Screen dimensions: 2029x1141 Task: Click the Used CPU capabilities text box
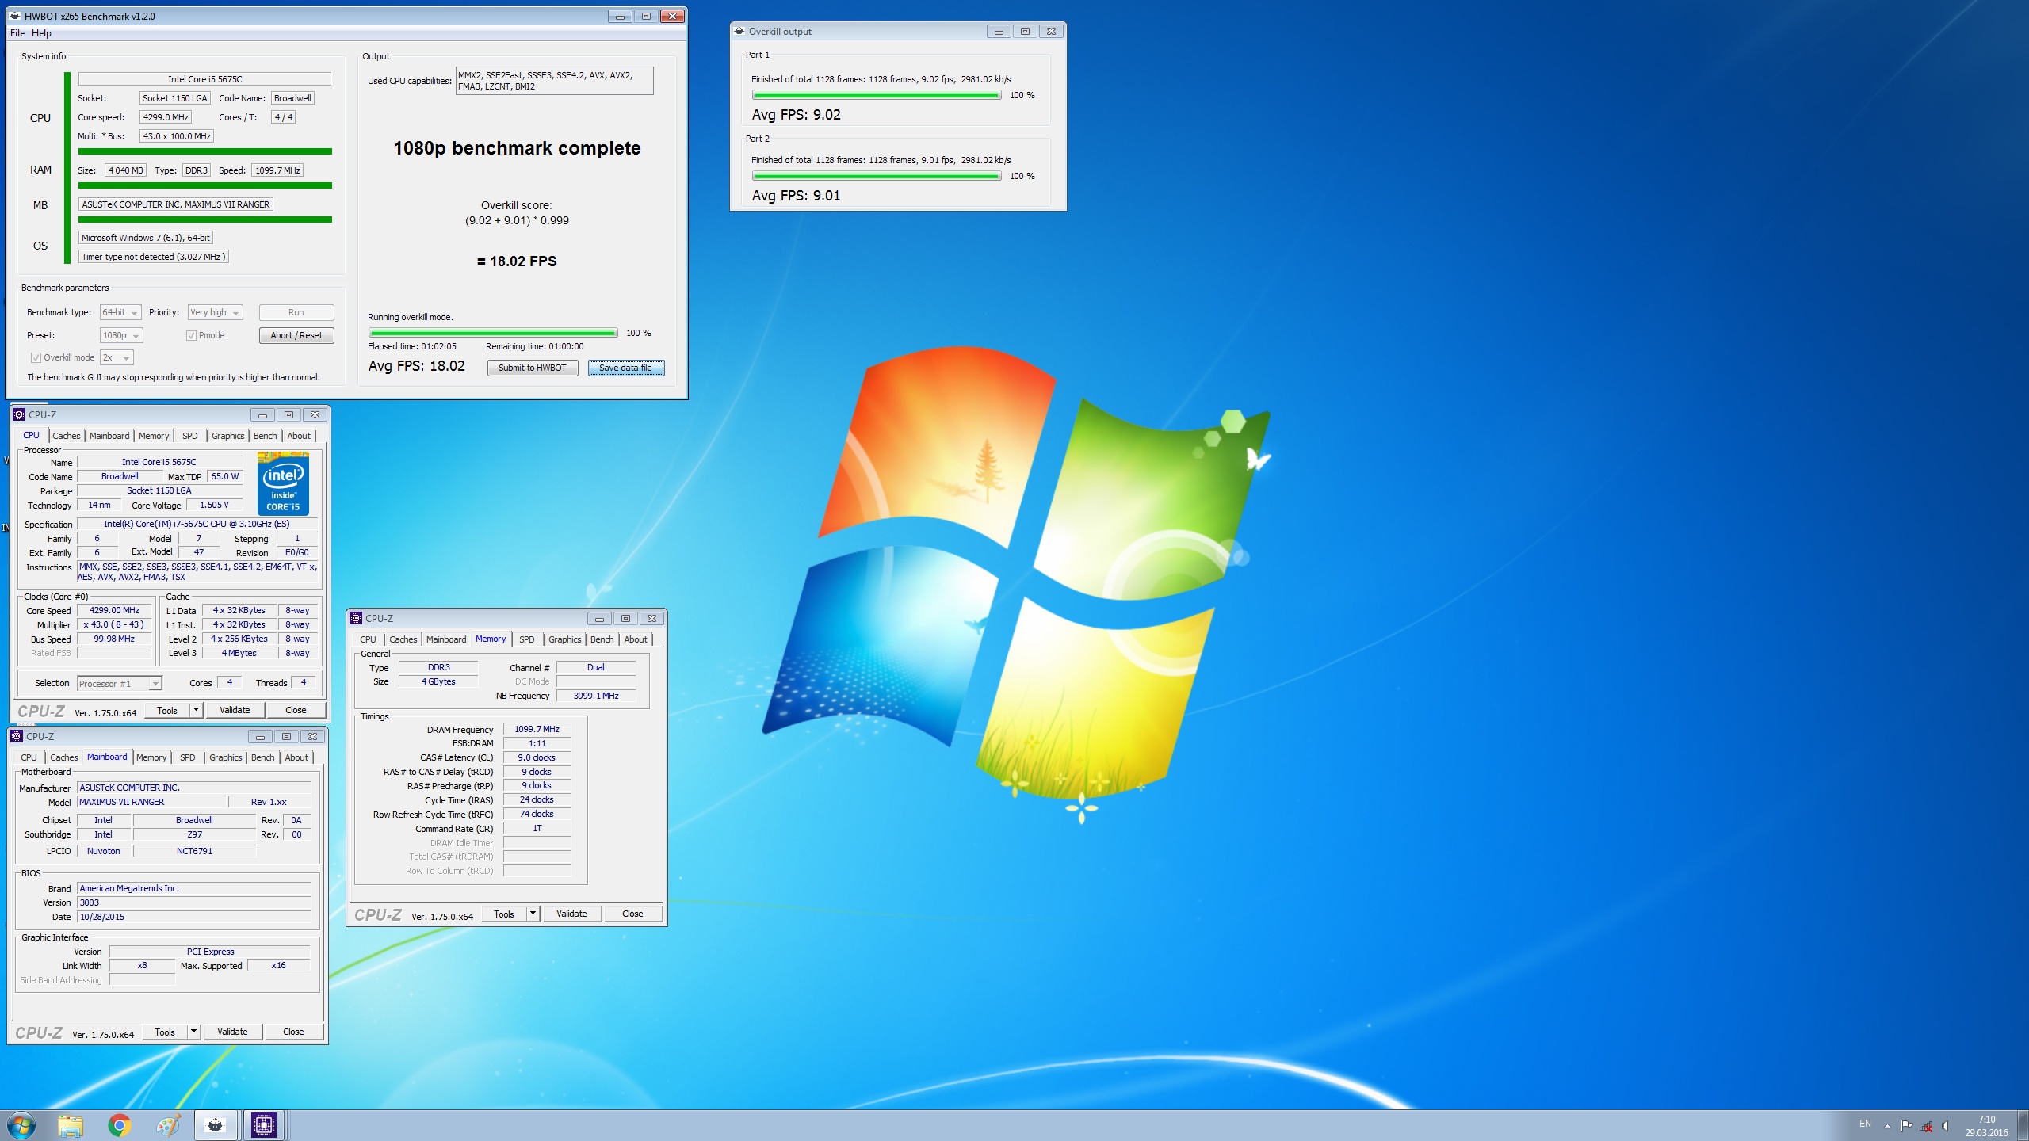(554, 81)
